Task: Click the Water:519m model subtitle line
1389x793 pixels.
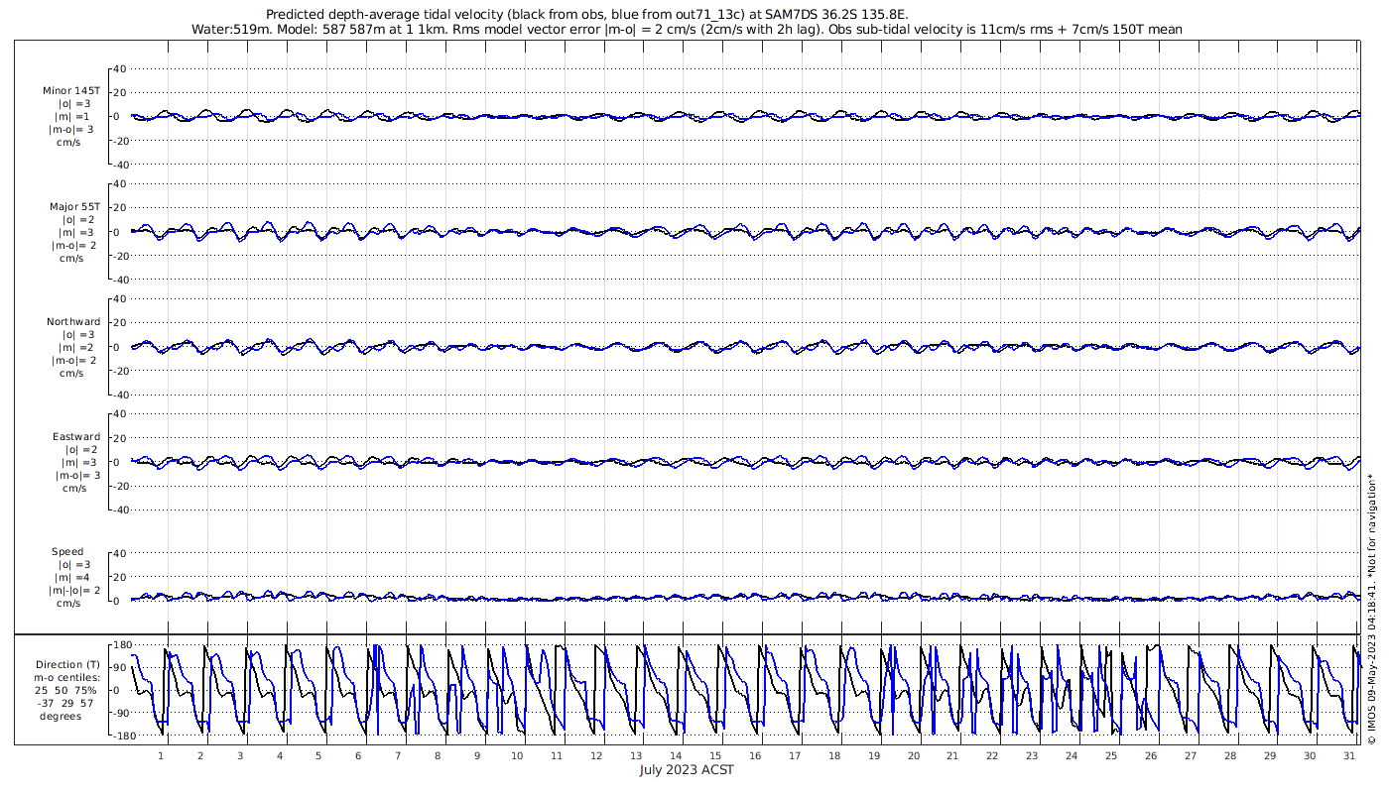Action: [687, 30]
